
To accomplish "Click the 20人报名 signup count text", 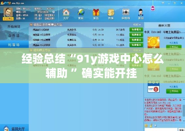I will pyautogui.click(x=120, y=30).
